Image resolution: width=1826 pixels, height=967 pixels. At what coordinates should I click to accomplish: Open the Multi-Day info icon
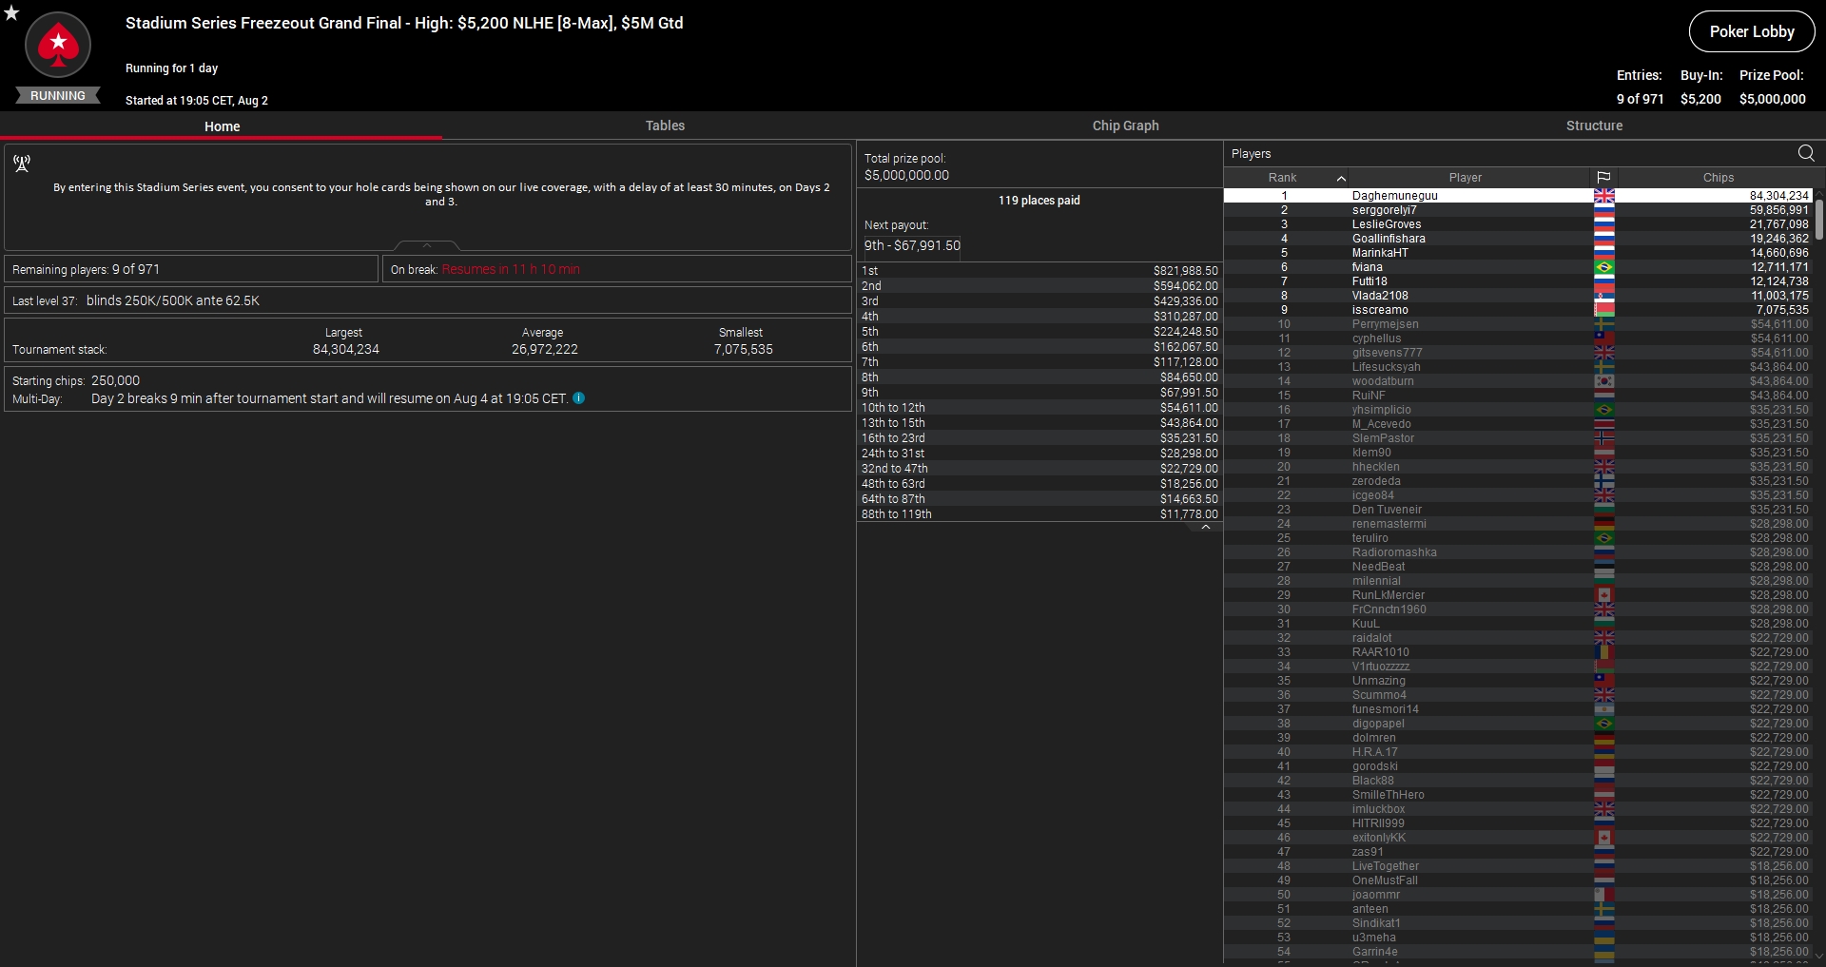pyautogui.click(x=579, y=398)
